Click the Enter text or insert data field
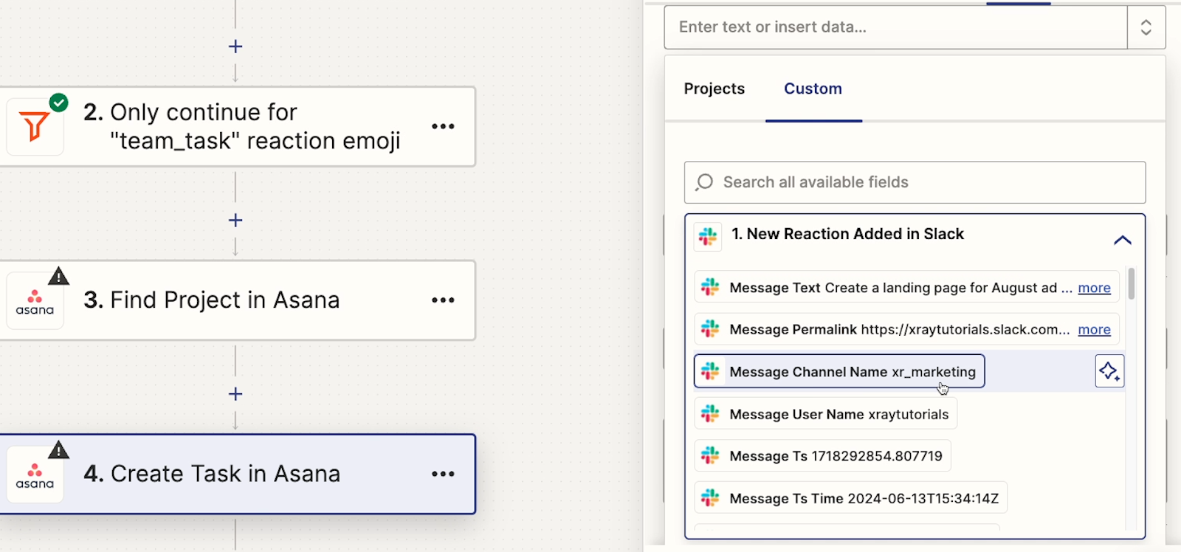The height and width of the screenshot is (552, 1181). [895, 27]
